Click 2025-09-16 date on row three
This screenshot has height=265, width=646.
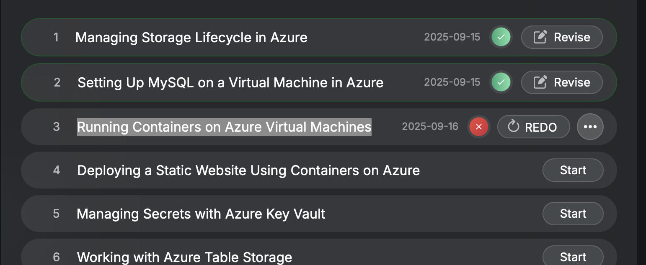click(430, 127)
